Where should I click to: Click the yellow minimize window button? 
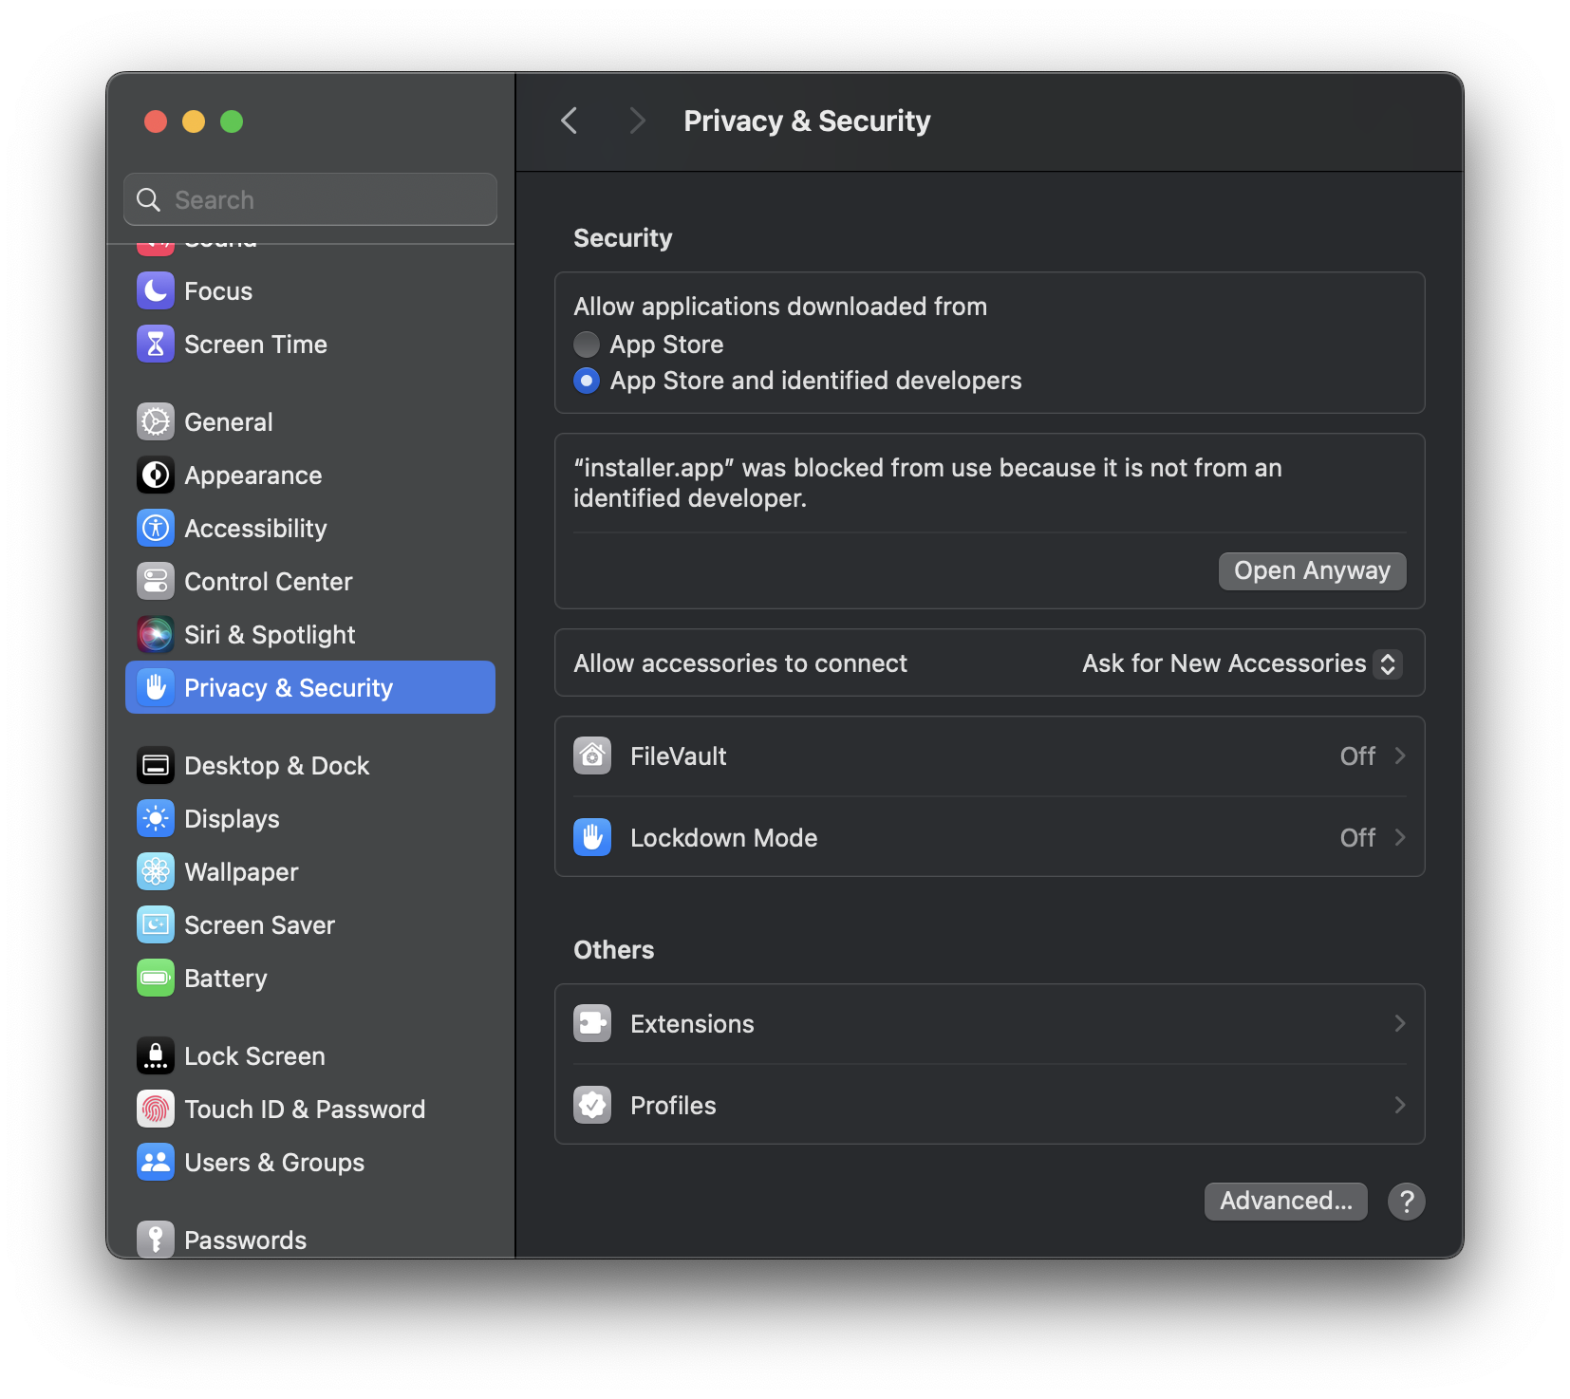pos(194,121)
